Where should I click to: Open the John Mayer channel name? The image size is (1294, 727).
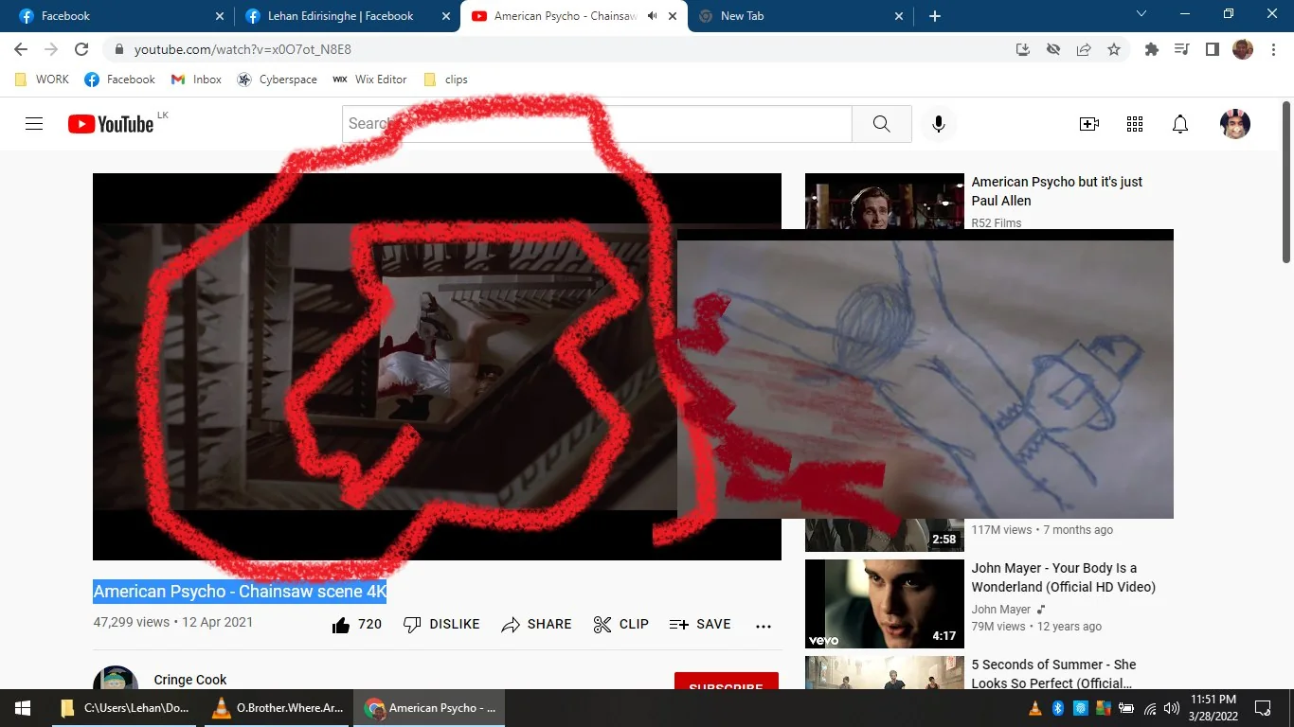(x=1001, y=610)
